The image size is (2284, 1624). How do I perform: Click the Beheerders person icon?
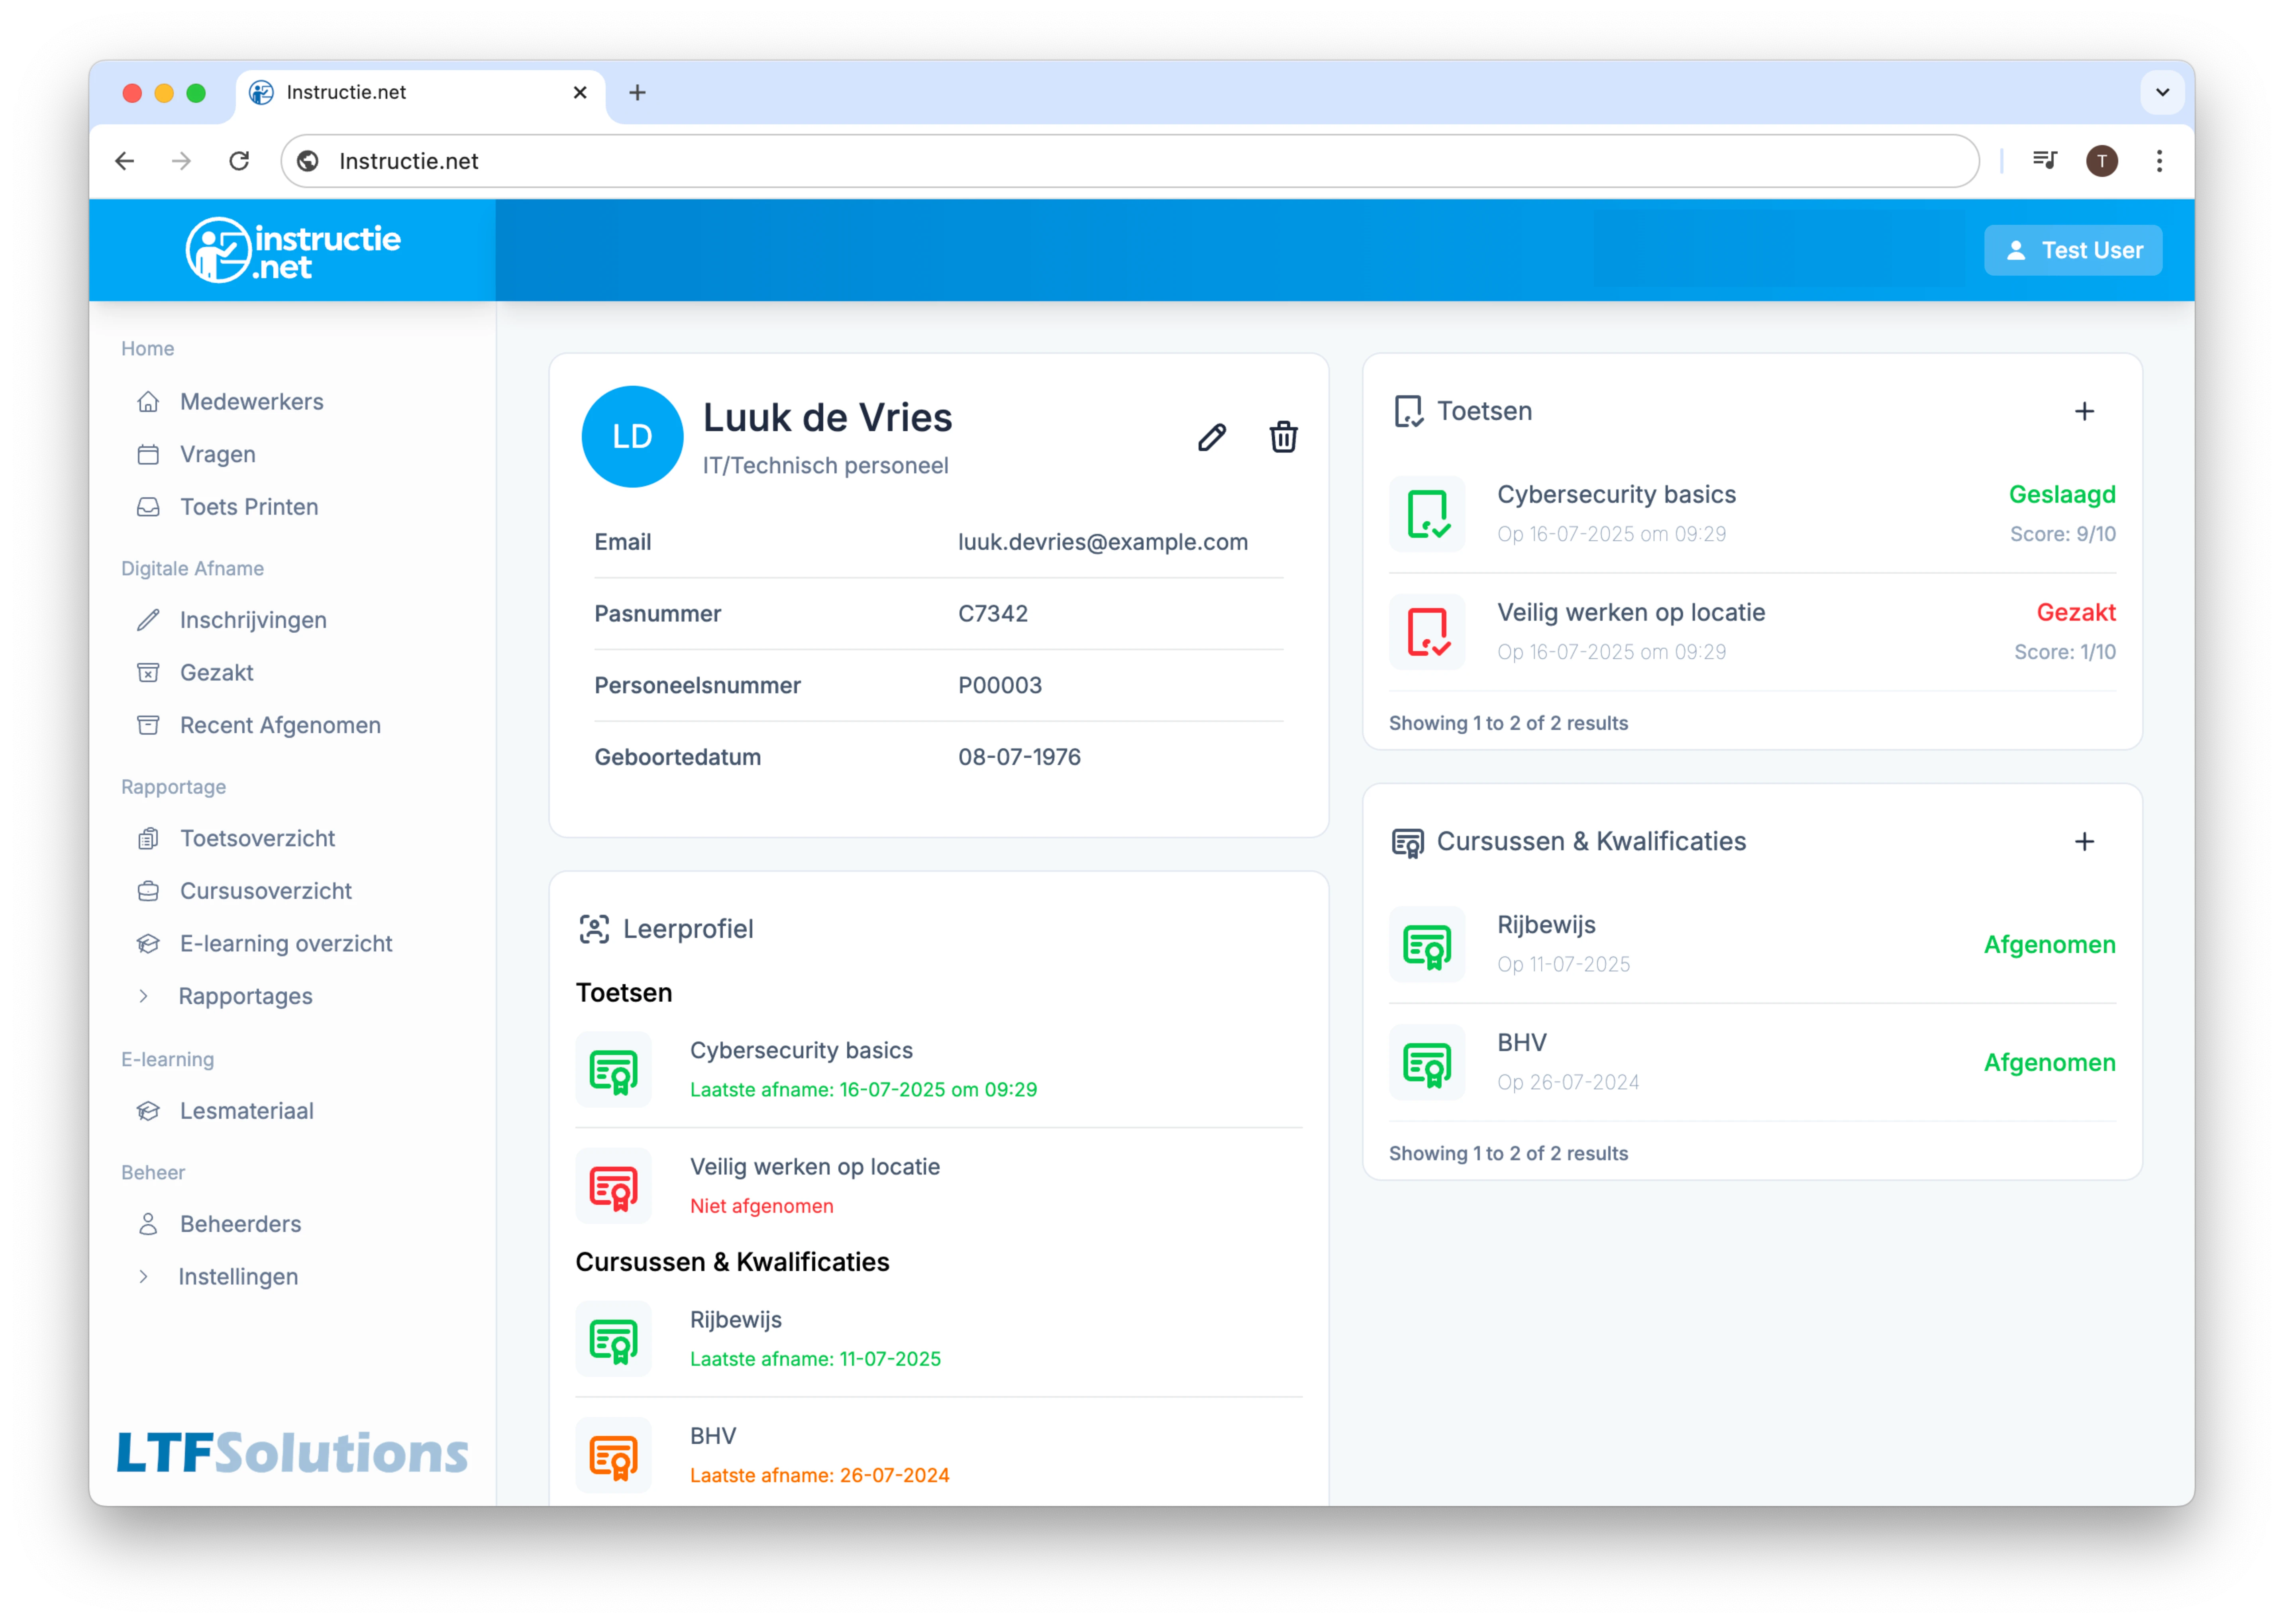click(x=148, y=1224)
